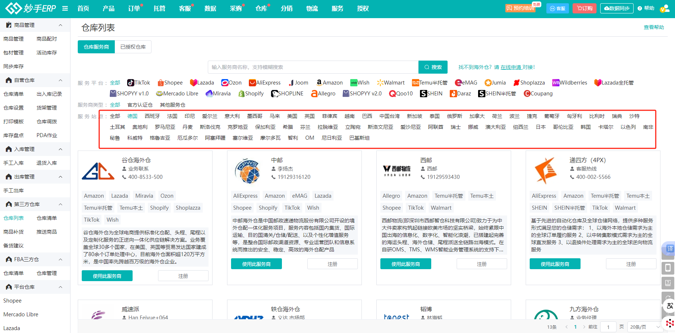This screenshot has width=675, height=333.
Task: Open 出入库记录 in sidebar
Action: coord(49,94)
